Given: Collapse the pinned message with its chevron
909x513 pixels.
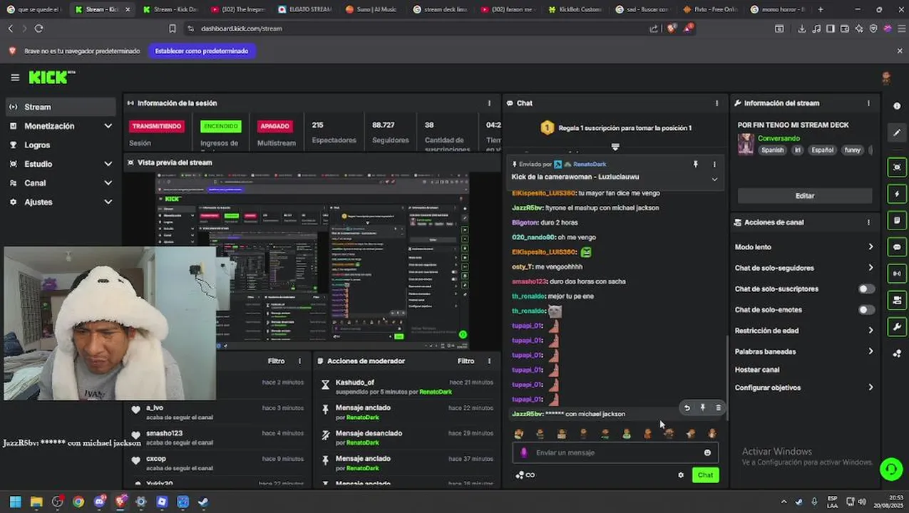Looking at the screenshot, I should pyautogui.click(x=714, y=180).
